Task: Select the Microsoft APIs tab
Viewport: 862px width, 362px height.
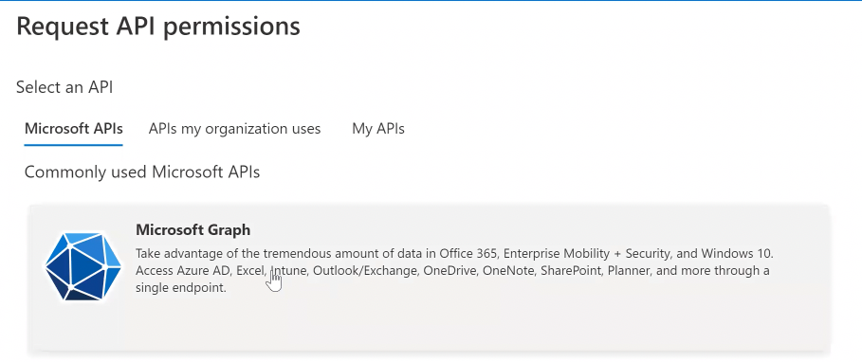Action: click(74, 129)
